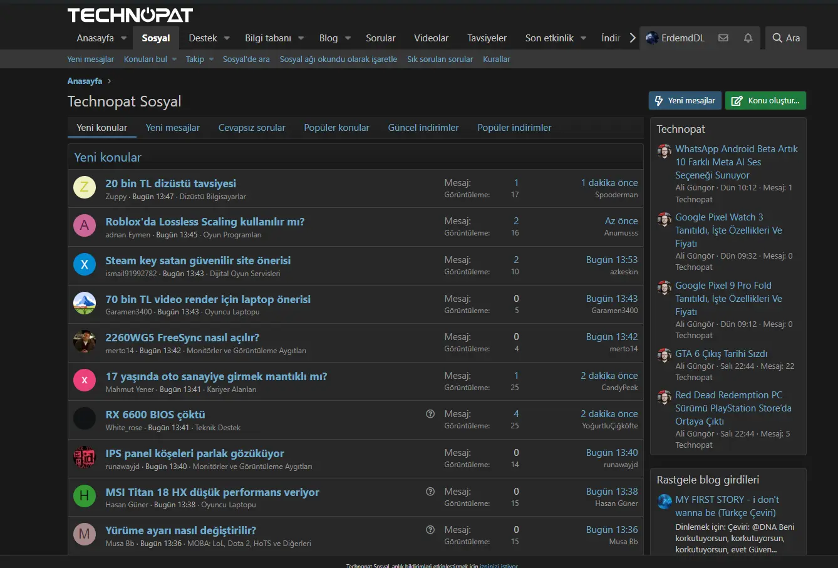This screenshot has width=838, height=568.
Task: Click White_rose's black avatar
Action: (85, 418)
